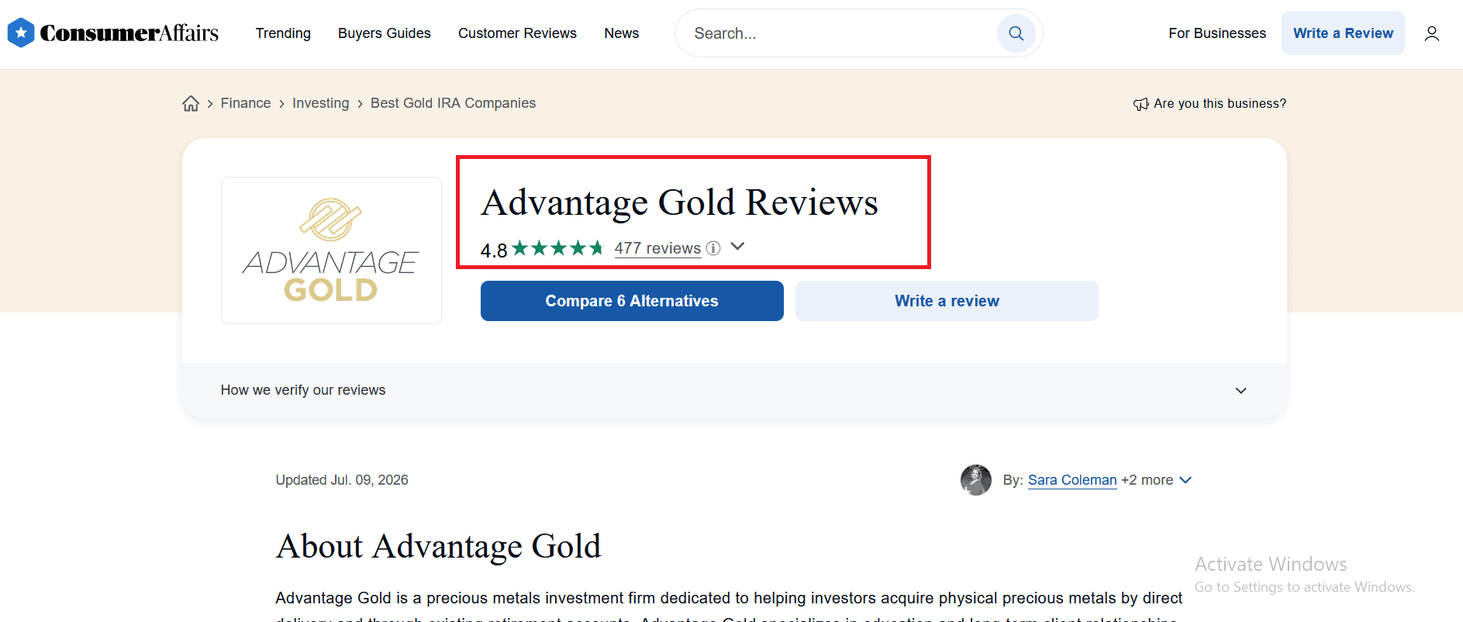1463x622 pixels.
Task: Expand the +2 more authors dropdown
Action: tap(1156, 480)
